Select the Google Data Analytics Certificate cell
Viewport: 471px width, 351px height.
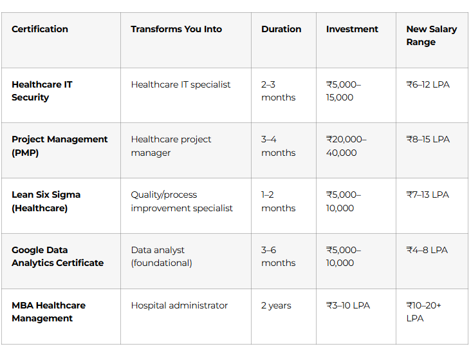(57, 256)
